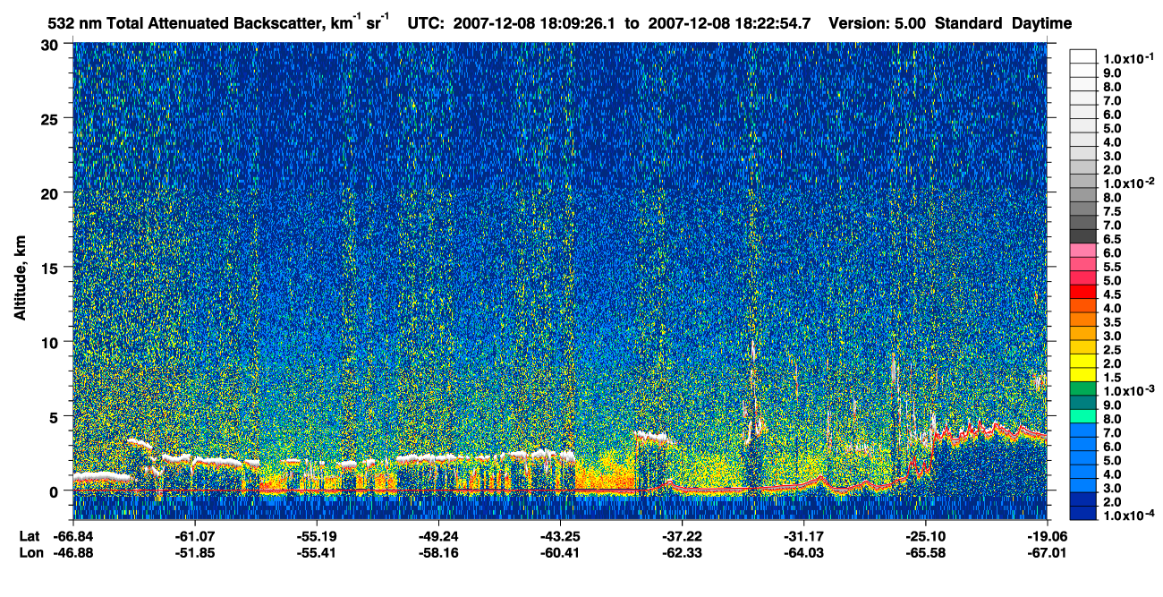This screenshot has width=1163, height=597.
Task: Click the longitude value '-62.33'
Action: pyautogui.click(x=682, y=552)
